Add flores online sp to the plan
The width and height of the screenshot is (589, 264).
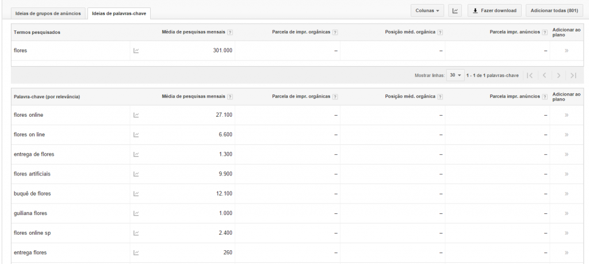click(x=567, y=233)
